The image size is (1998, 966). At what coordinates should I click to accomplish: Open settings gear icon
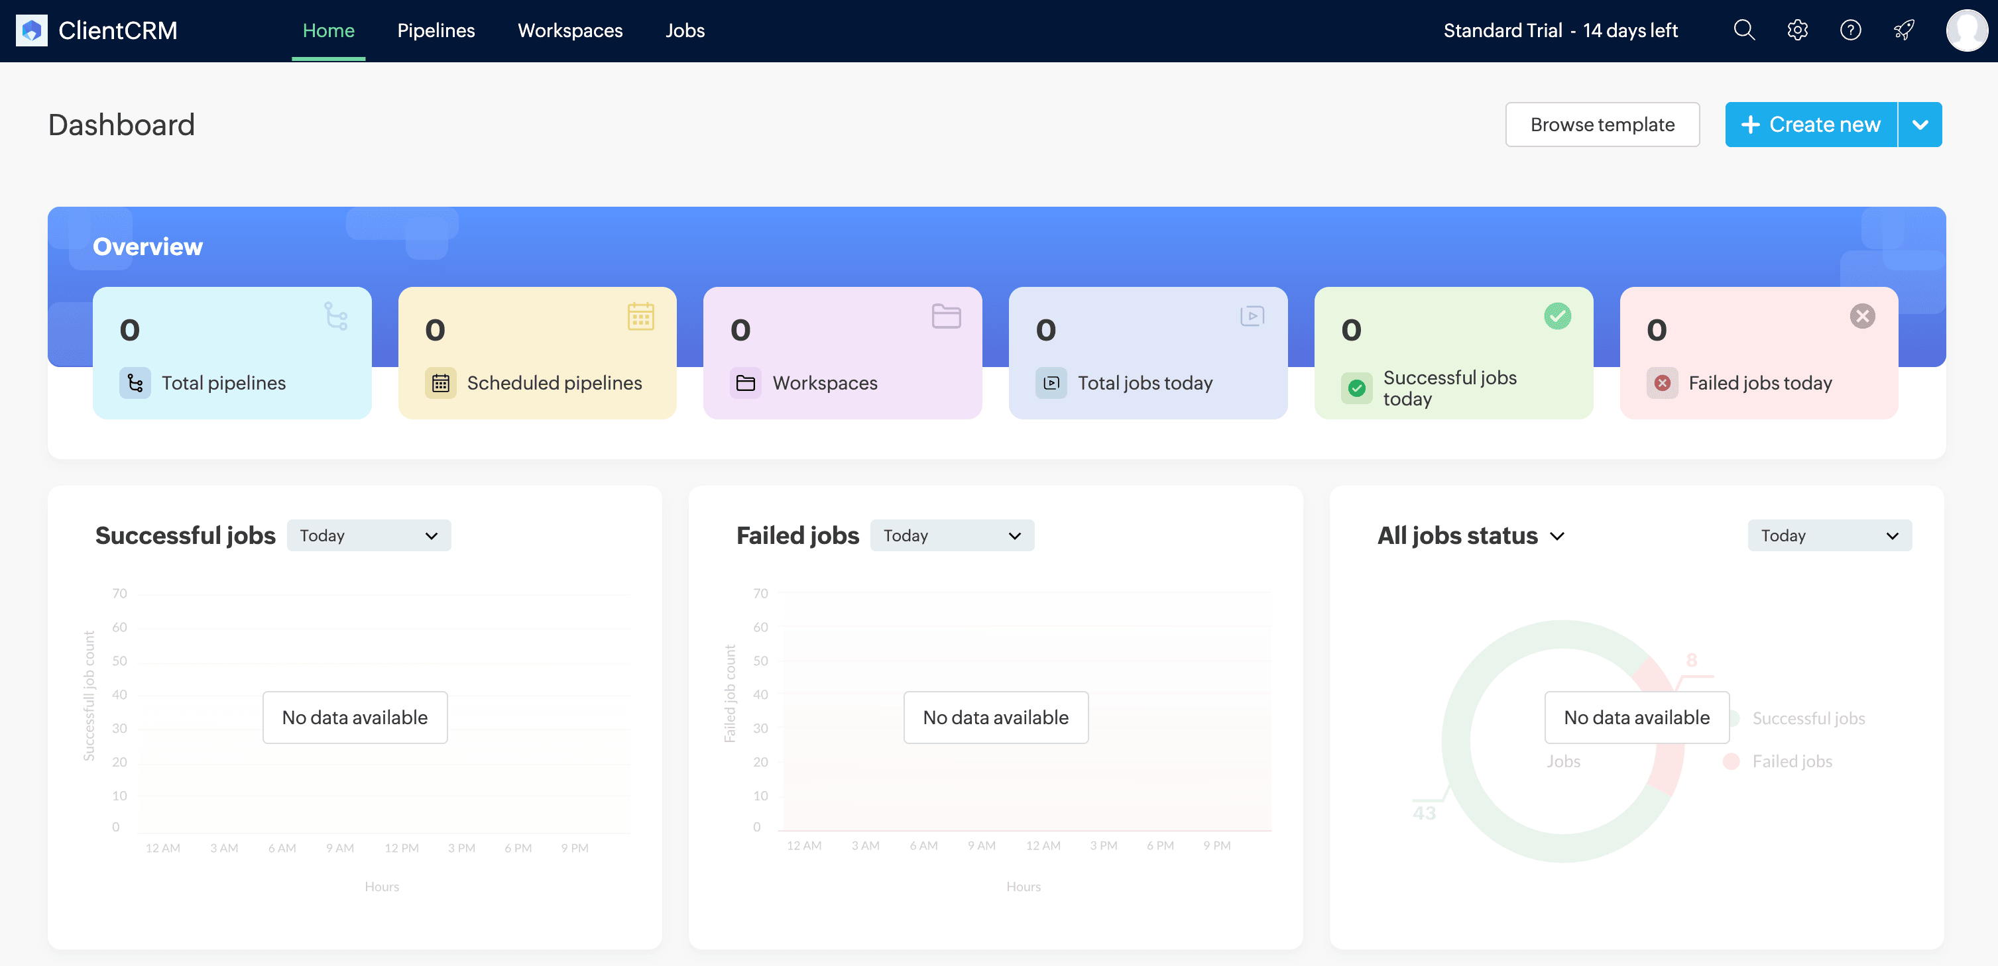[1797, 30]
